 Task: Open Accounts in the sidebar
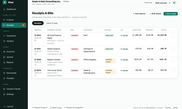point(14,52)
